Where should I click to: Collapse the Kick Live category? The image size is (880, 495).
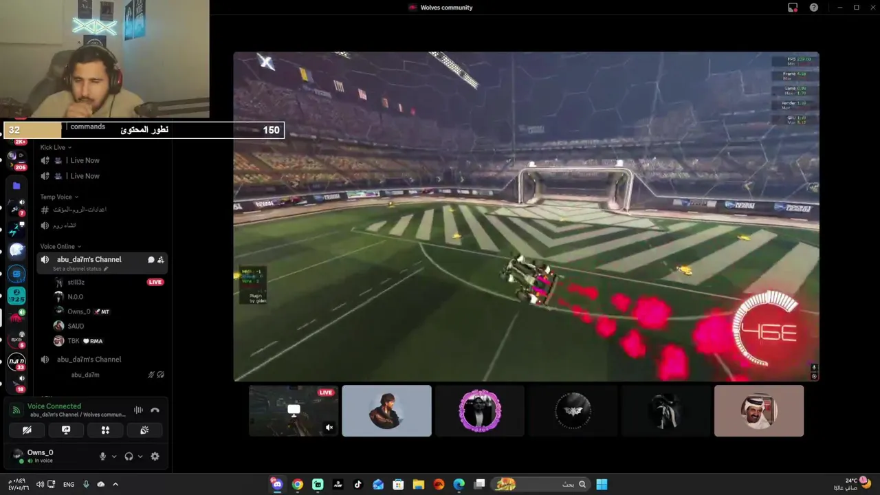pyautogui.click(x=56, y=147)
